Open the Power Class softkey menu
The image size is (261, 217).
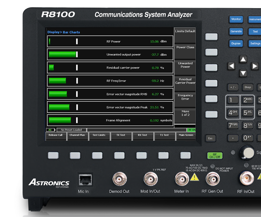tap(185, 48)
